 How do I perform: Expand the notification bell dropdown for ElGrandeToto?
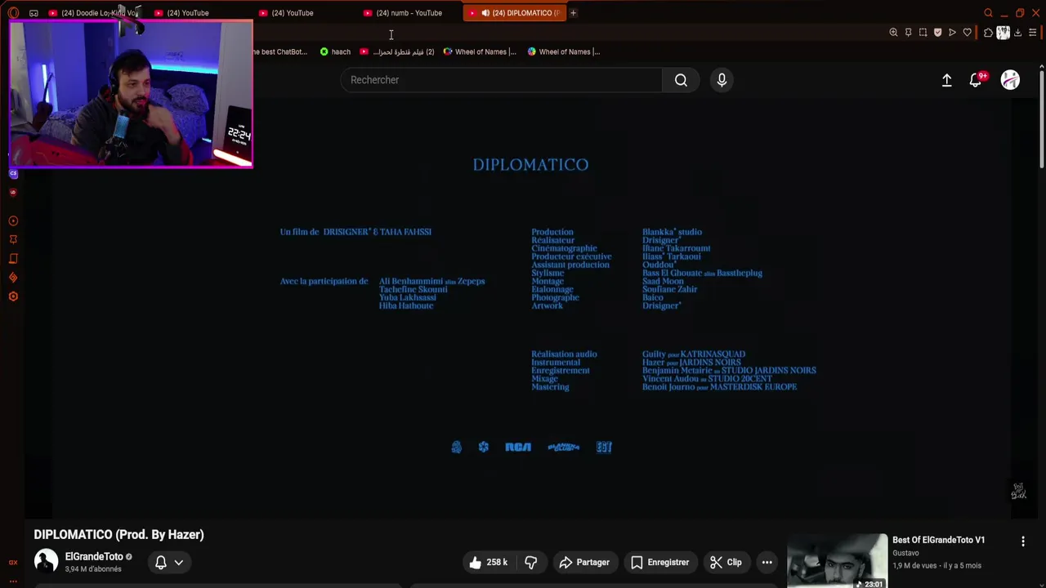[169, 562]
